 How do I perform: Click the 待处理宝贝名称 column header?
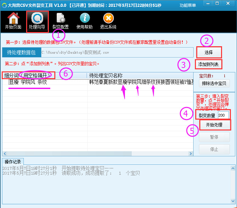tap(140, 75)
